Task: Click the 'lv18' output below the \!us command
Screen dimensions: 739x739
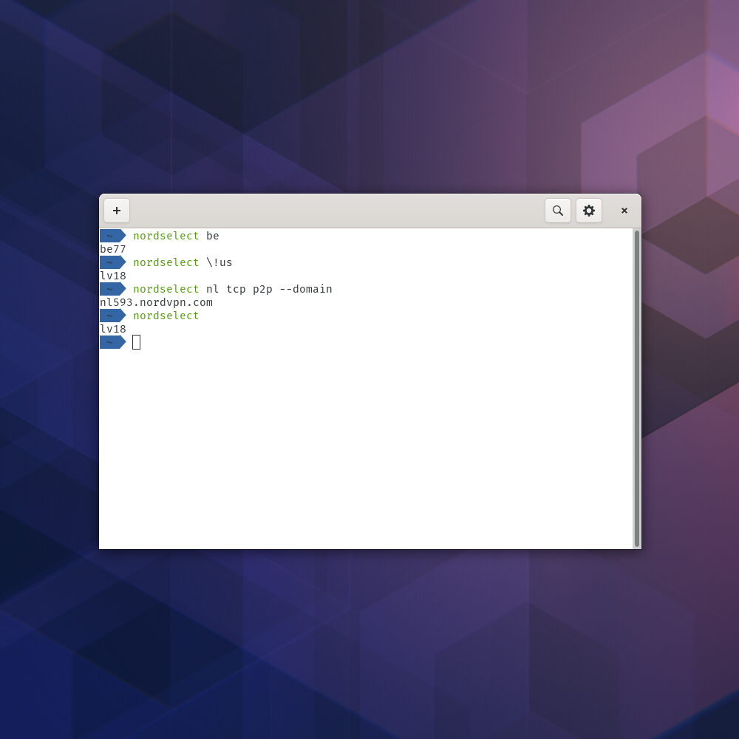Action: pos(113,276)
